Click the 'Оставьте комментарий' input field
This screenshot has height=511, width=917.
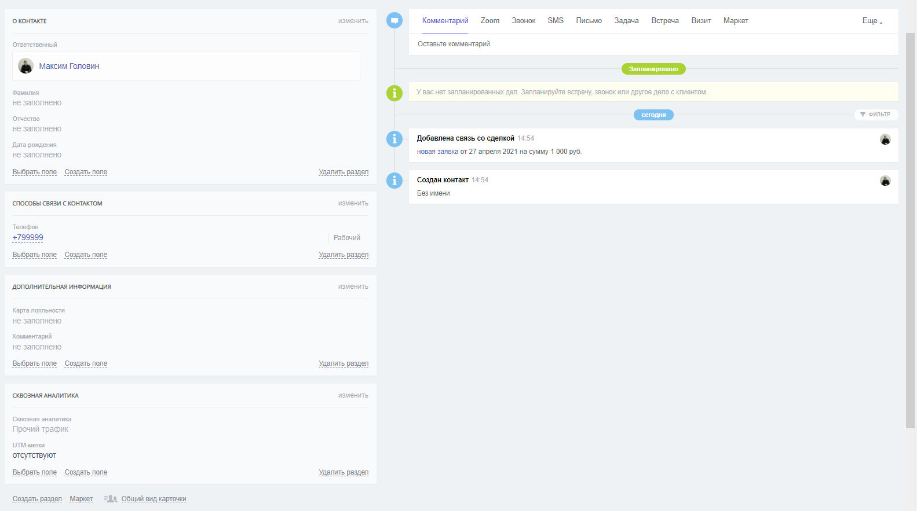click(653, 45)
